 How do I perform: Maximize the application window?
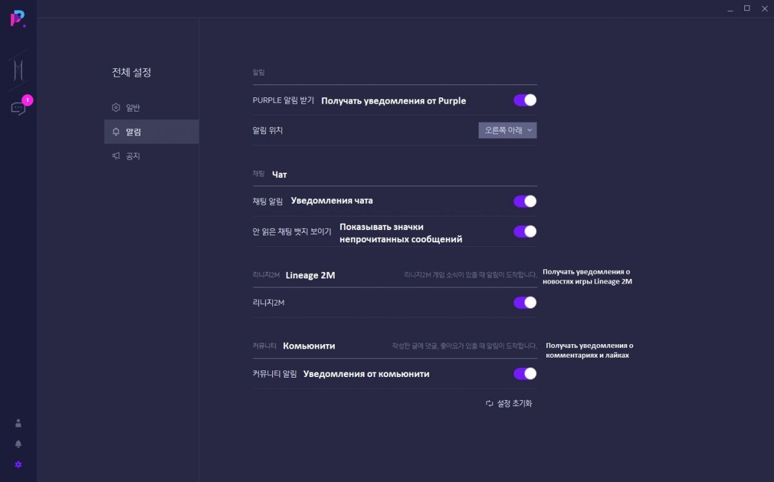coord(747,8)
